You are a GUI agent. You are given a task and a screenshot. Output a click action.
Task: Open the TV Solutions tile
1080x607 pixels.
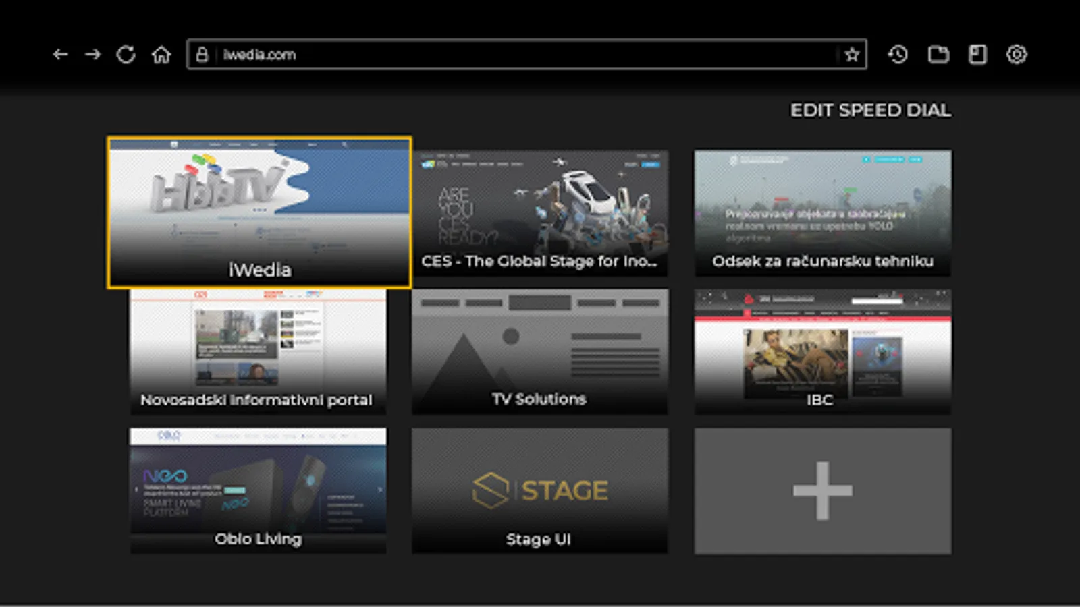pos(539,351)
